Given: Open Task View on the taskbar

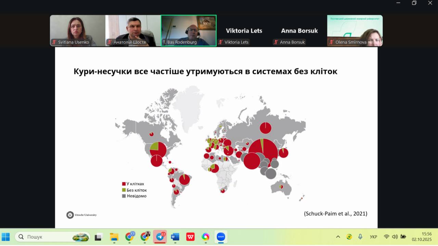Looking at the screenshot, I should [99, 237].
